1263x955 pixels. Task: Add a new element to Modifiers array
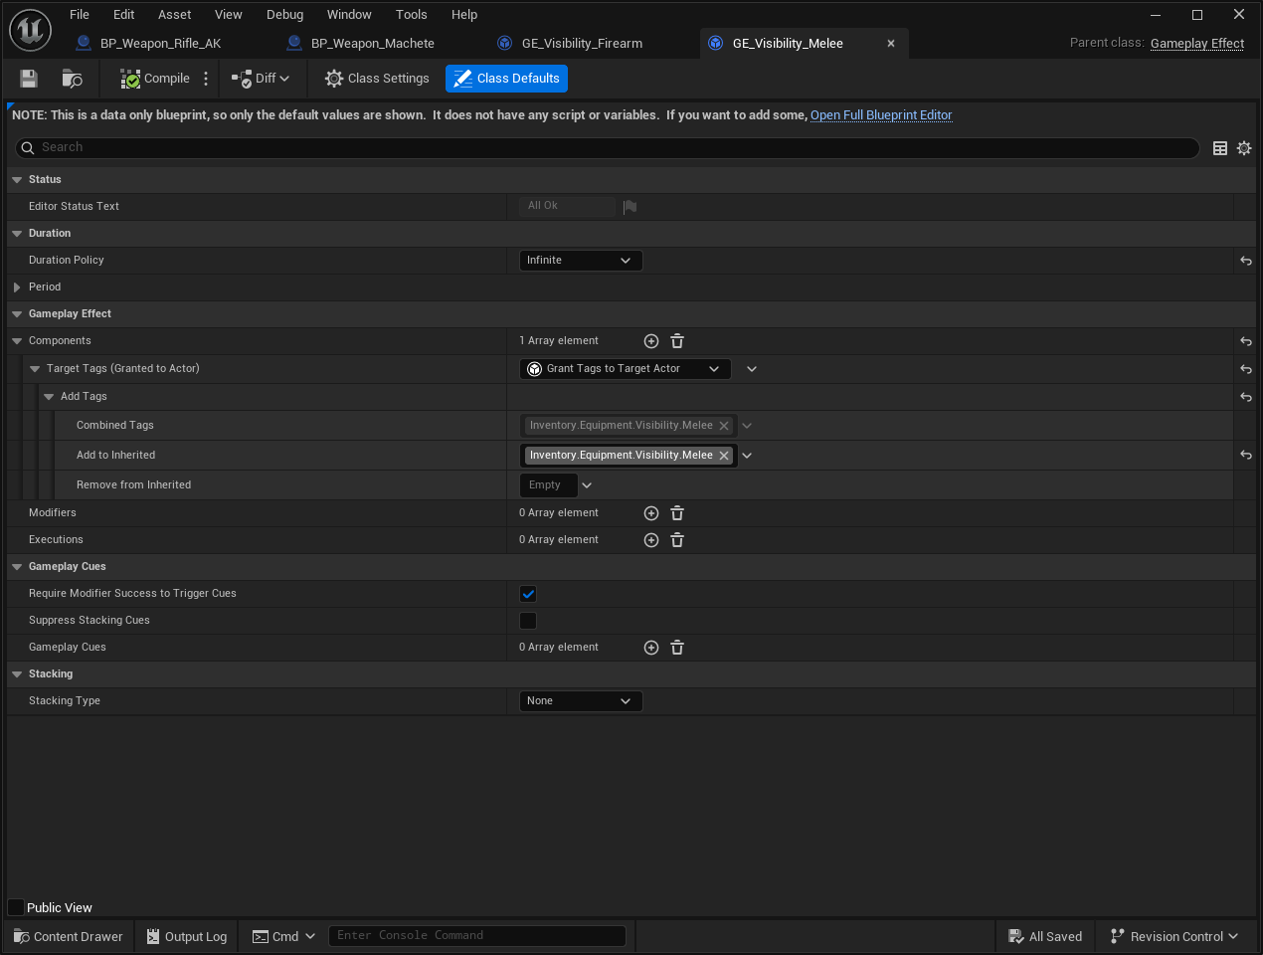[x=651, y=512]
